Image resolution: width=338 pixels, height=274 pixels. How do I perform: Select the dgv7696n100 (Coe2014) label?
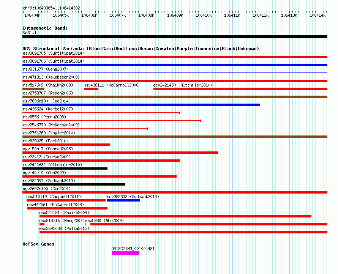point(47,101)
